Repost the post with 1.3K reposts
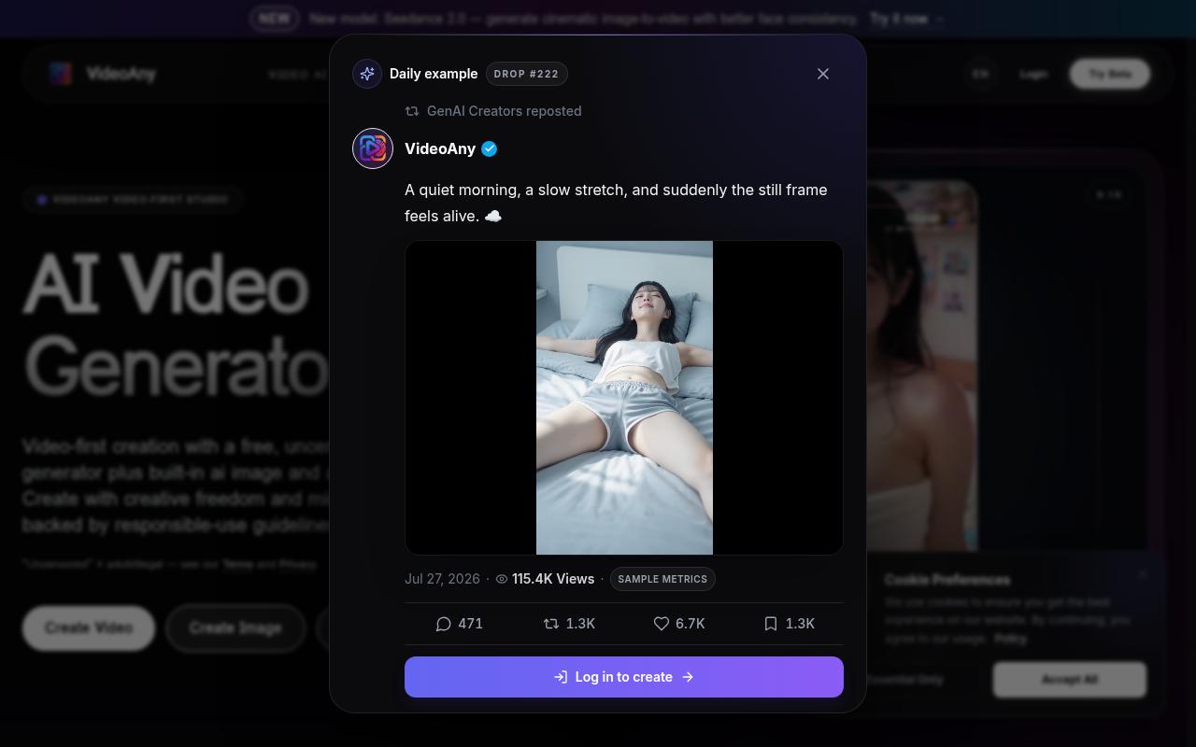The height and width of the screenshot is (747, 1196). [x=569, y=624]
